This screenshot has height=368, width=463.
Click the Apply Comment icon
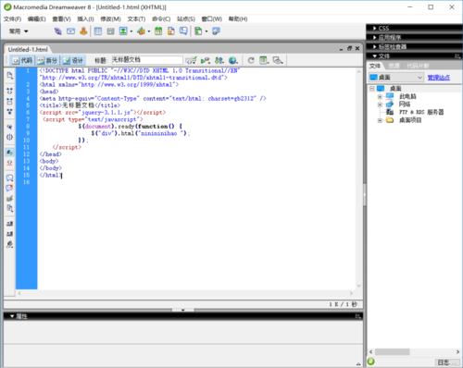coord(10,178)
